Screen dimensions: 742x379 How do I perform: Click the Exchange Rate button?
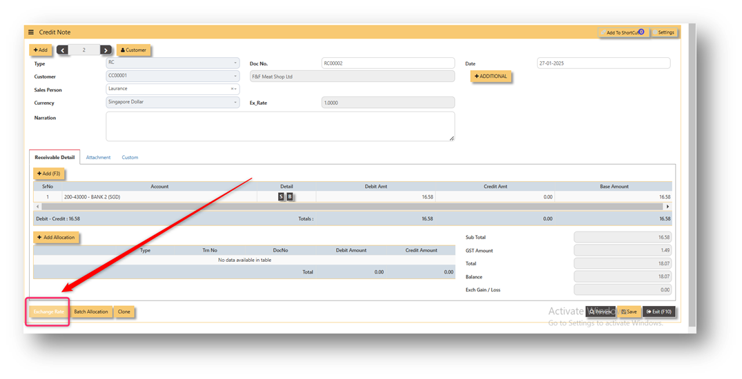49,312
